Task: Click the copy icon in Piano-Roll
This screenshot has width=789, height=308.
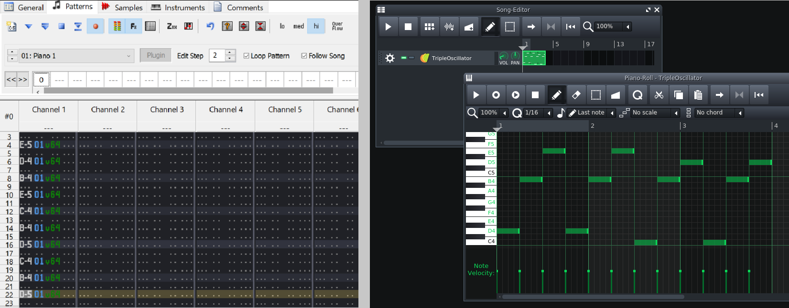Action: (679, 95)
